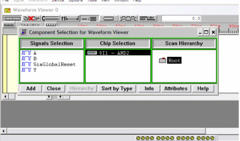
Task: Click the Waveform Viewer 0 window icon
Action: (x=7, y=10)
